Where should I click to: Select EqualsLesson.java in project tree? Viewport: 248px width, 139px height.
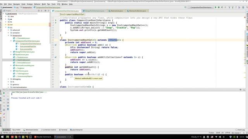click(22, 54)
